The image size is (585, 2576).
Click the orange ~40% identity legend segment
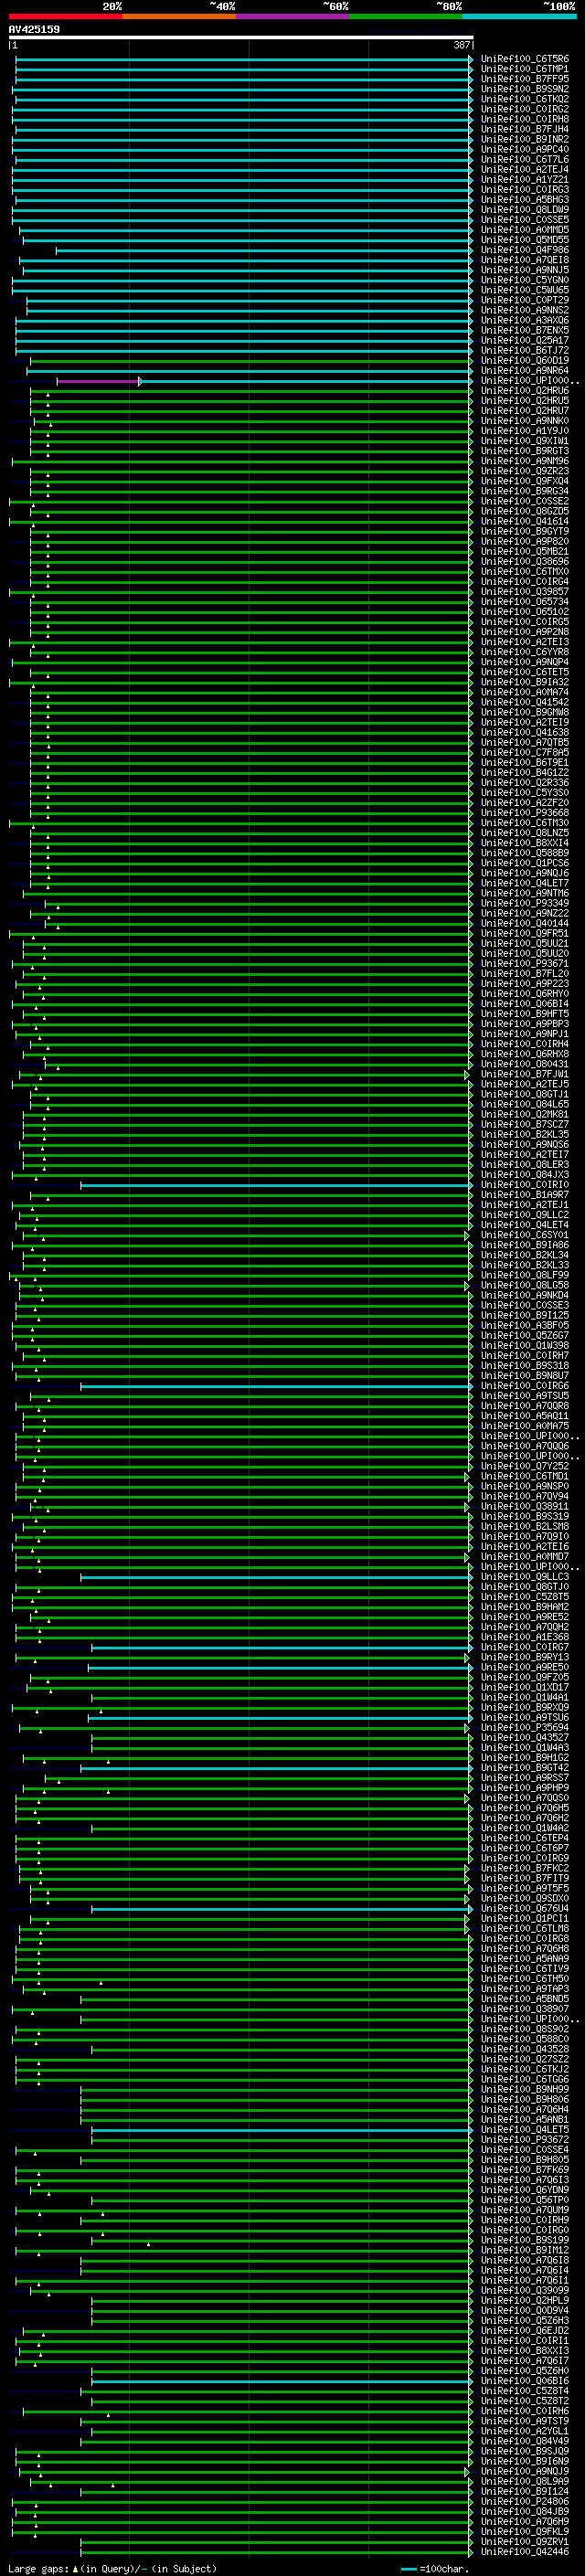tap(179, 16)
